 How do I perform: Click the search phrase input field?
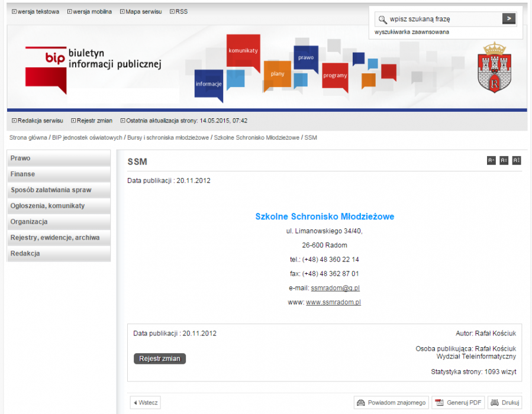(444, 19)
